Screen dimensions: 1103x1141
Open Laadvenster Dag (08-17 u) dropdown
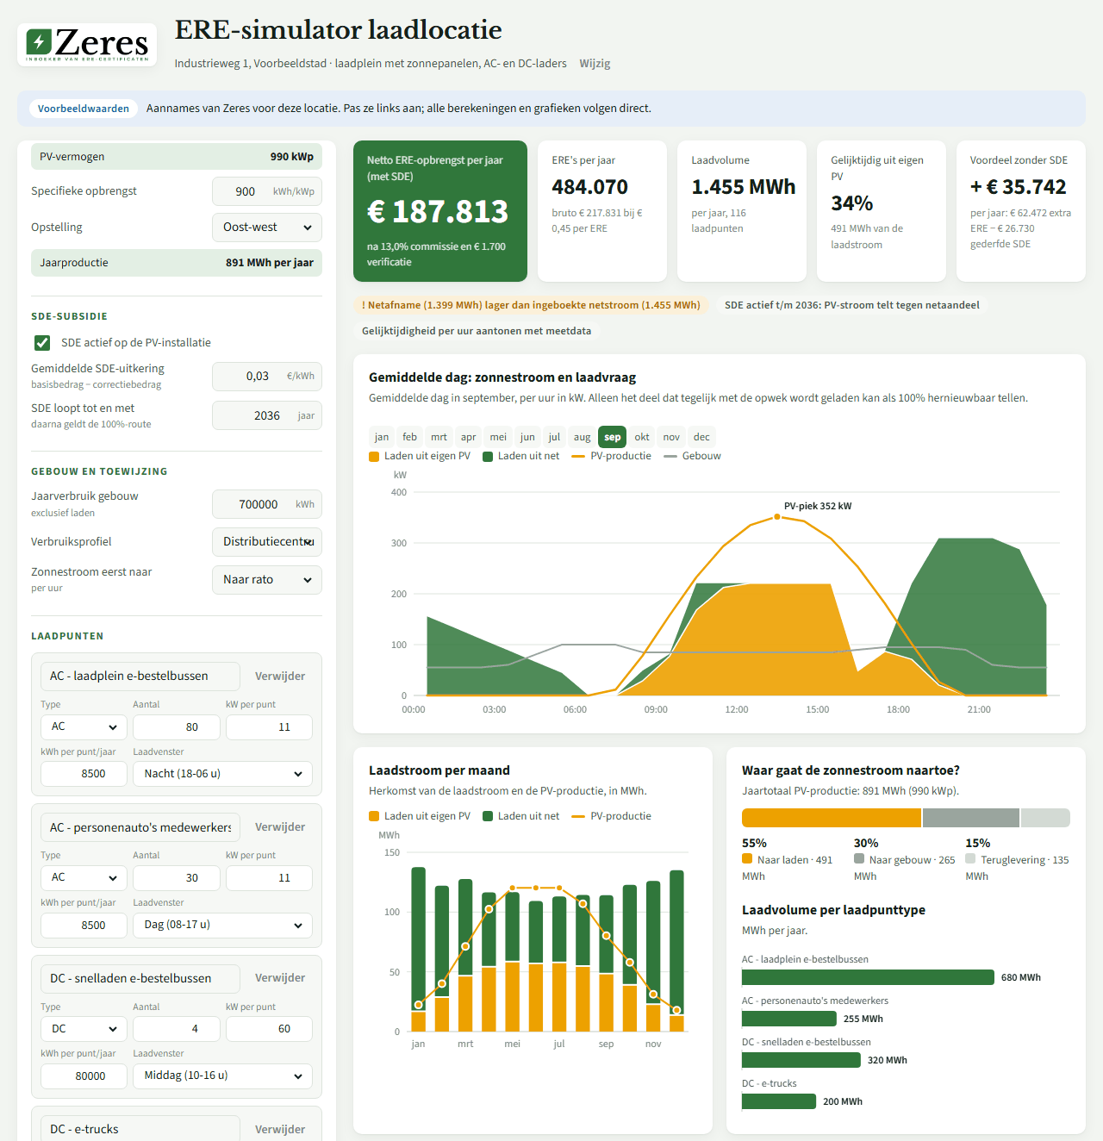click(x=222, y=926)
